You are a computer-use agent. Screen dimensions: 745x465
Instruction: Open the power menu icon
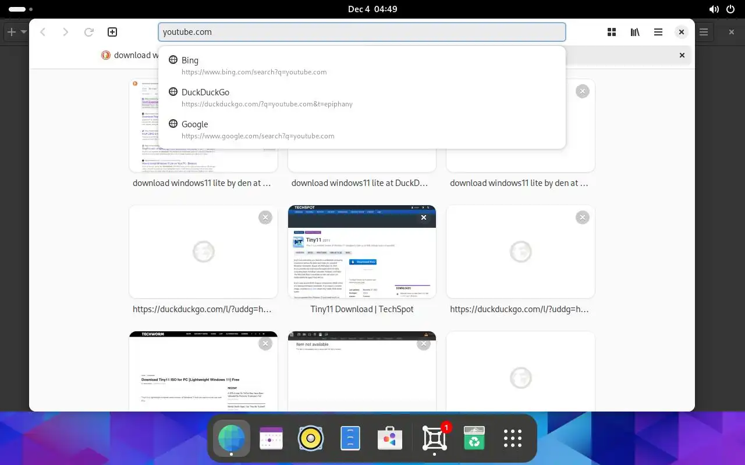tap(730, 9)
